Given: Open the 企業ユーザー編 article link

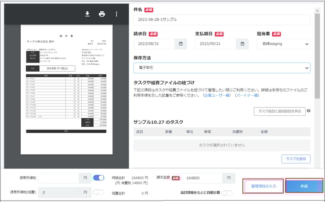Looking at the screenshot, I should coord(217,95).
